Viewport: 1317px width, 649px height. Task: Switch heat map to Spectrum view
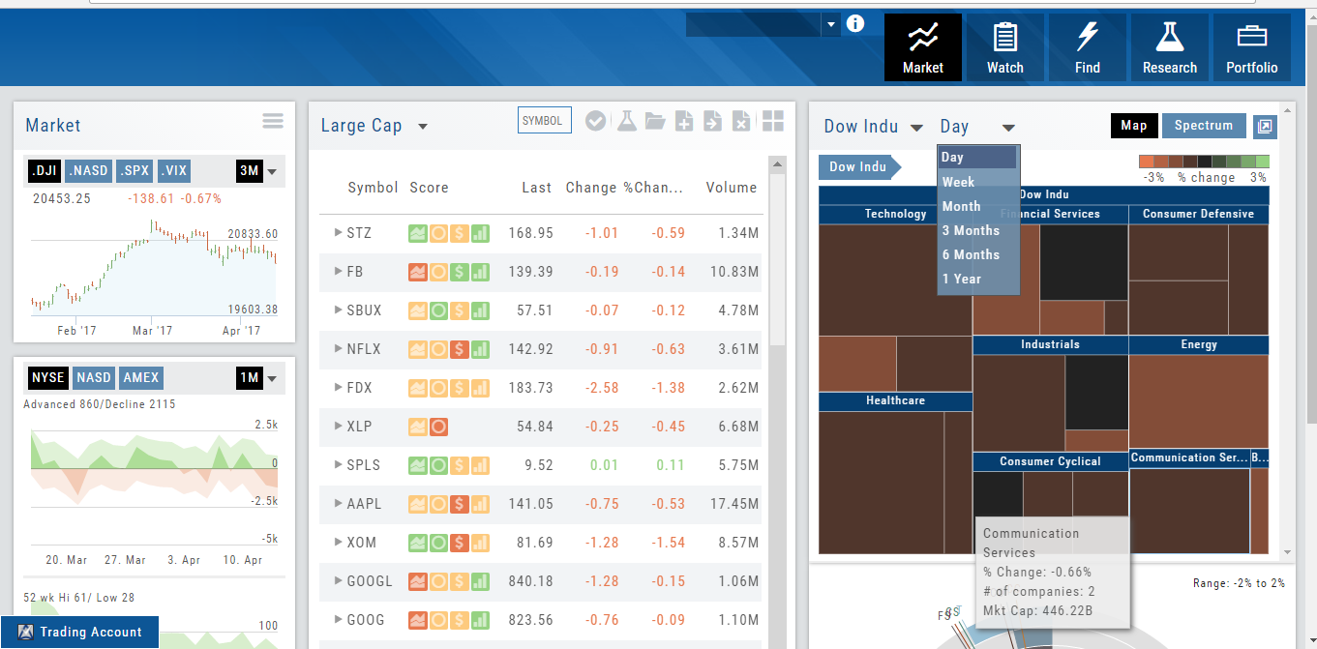(x=1203, y=126)
